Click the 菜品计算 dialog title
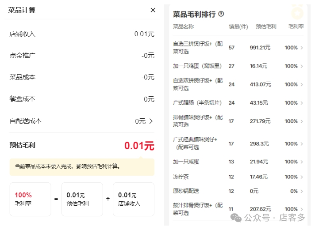The image size is (315, 230). [x=22, y=10]
